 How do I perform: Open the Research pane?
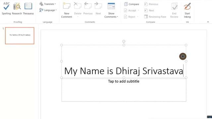tap(17, 8)
